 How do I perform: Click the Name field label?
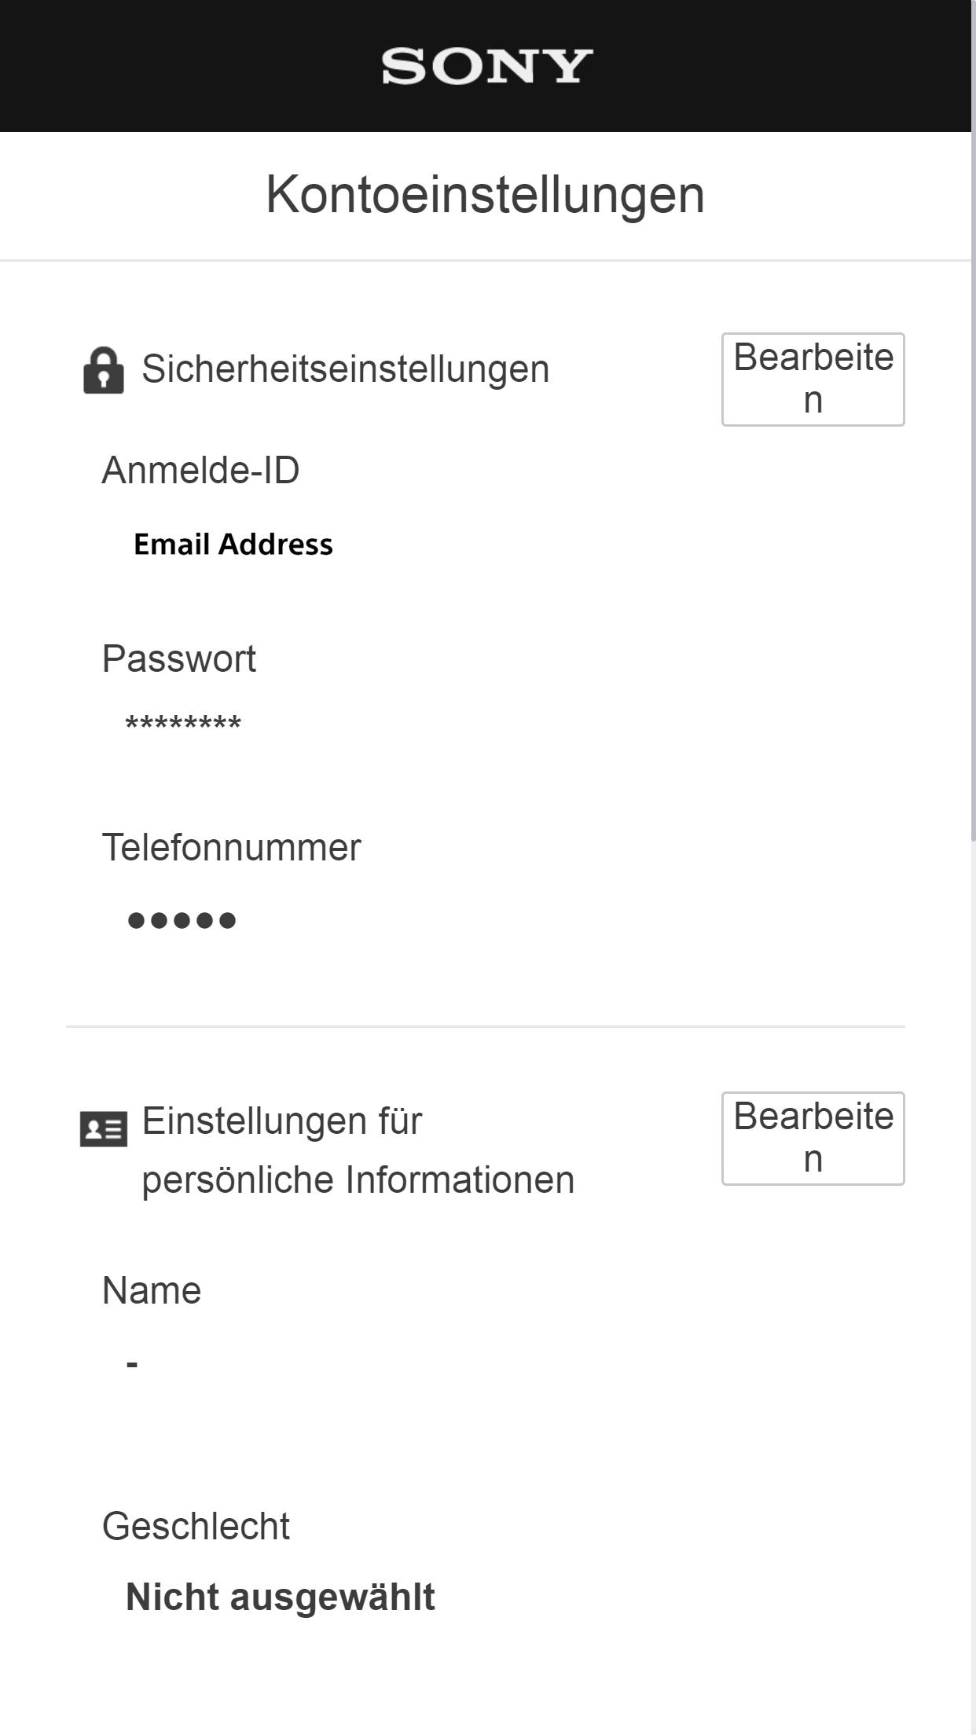[152, 1291]
